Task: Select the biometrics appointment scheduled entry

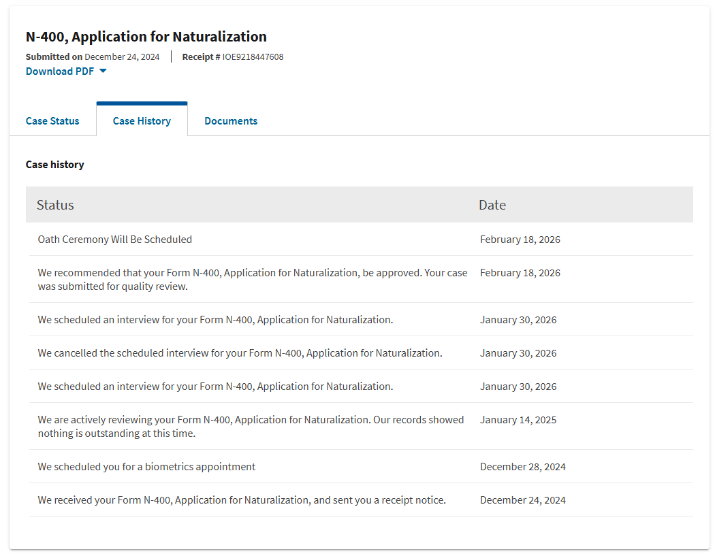Action: pos(146,467)
